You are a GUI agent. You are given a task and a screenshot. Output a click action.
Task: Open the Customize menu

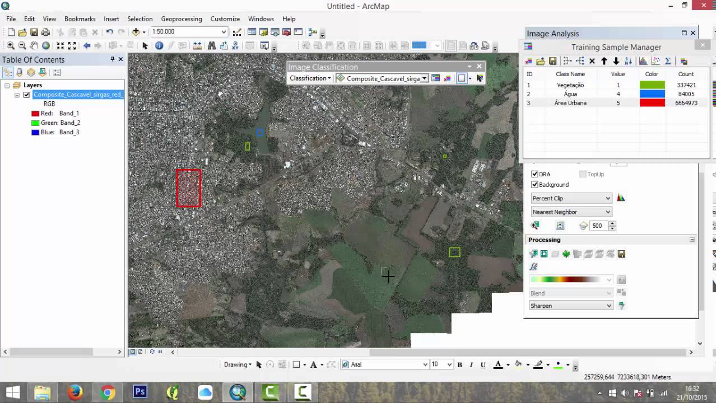pyautogui.click(x=225, y=18)
